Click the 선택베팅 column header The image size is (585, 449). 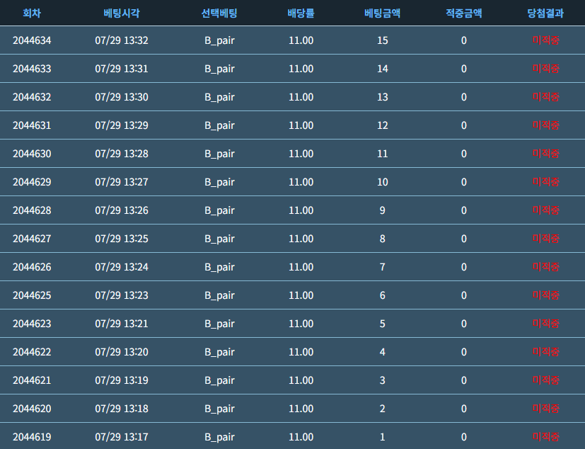219,13
